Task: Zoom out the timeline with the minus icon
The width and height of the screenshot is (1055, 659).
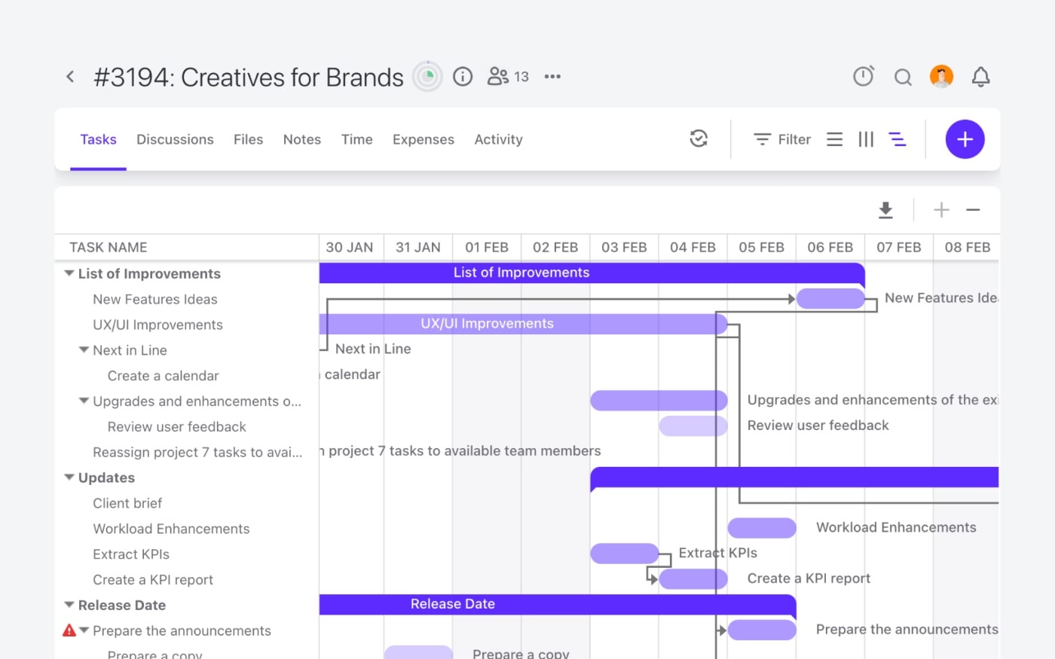Action: 973,210
